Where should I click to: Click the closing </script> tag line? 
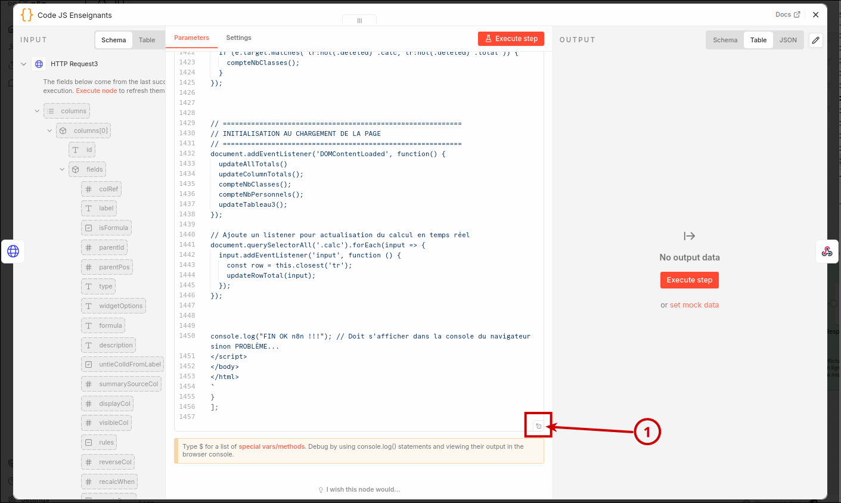(x=229, y=356)
